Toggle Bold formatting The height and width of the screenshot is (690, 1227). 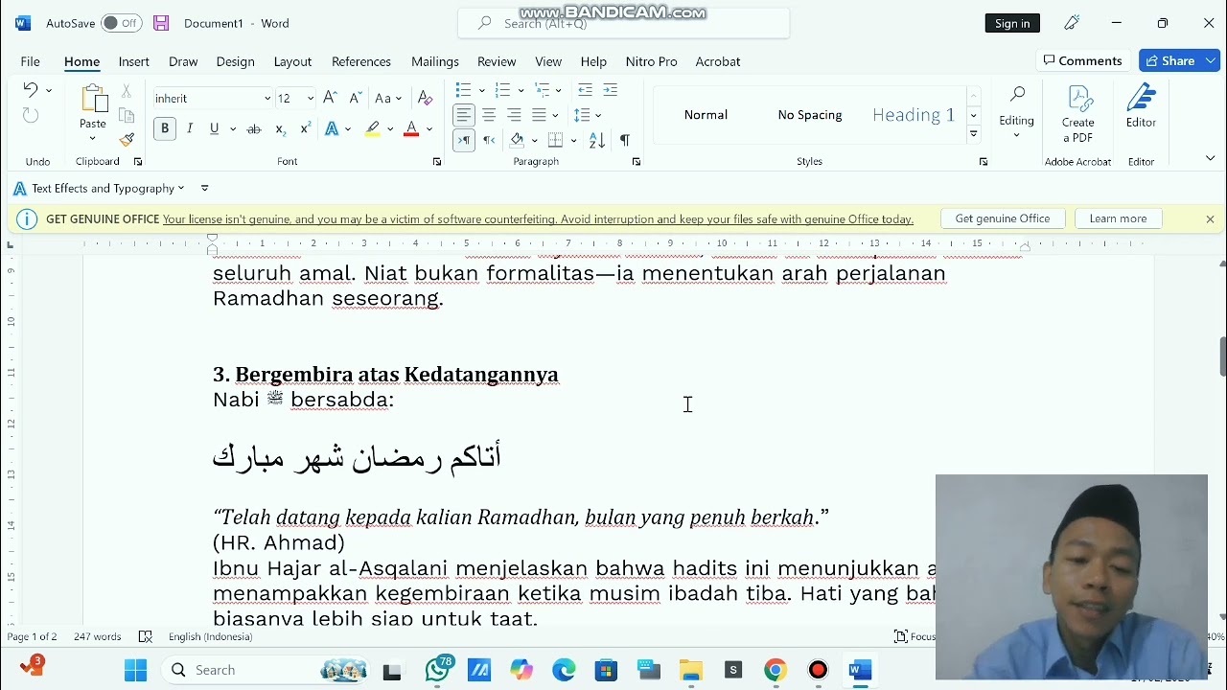tap(165, 129)
